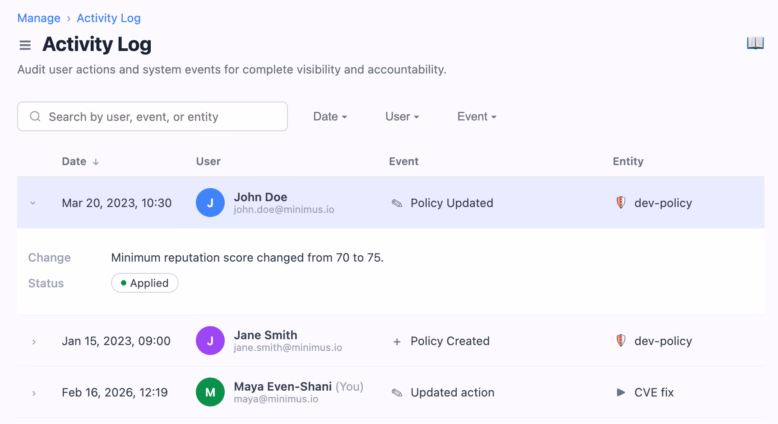Select the John Doe name text
This screenshot has height=424, width=778.
(x=260, y=197)
